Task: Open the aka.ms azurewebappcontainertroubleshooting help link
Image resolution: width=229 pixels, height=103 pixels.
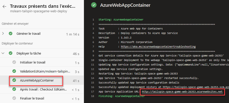Action: 158,47
